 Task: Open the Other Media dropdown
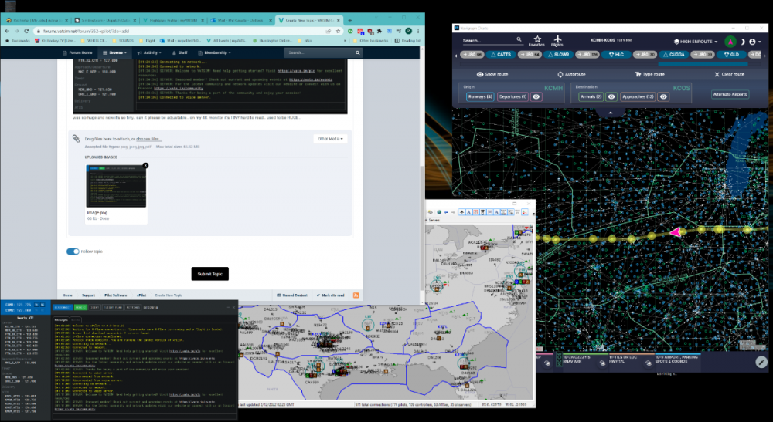click(330, 139)
